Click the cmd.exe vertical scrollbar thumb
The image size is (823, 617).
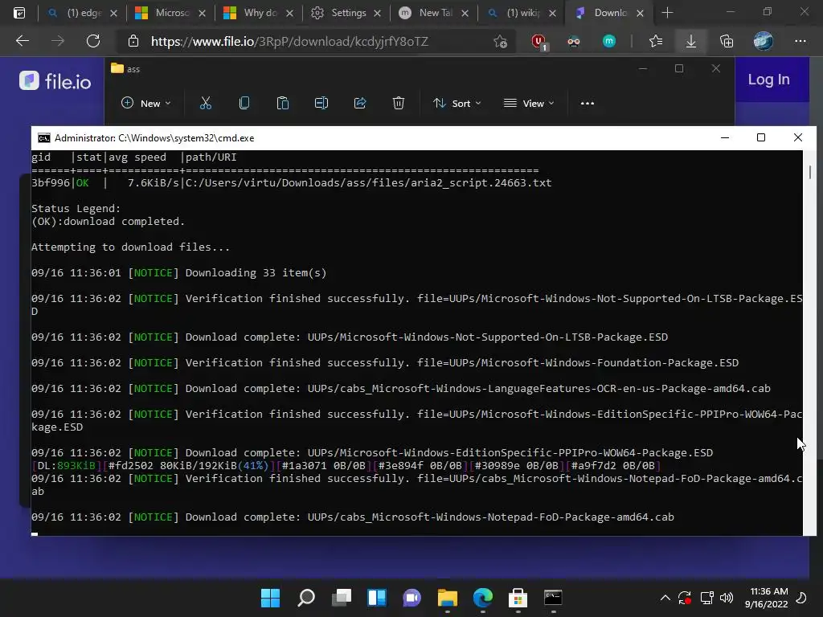[x=810, y=172]
